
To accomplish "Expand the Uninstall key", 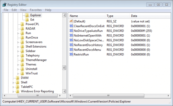I will click(x=18, y=69).
